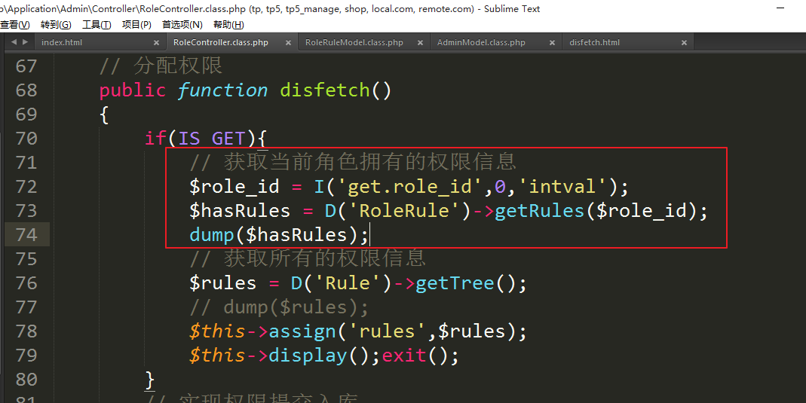Image resolution: width=806 pixels, height=403 pixels.
Task: Switch to the RoleRuleModel.class.php tab
Action: pyautogui.click(x=354, y=43)
